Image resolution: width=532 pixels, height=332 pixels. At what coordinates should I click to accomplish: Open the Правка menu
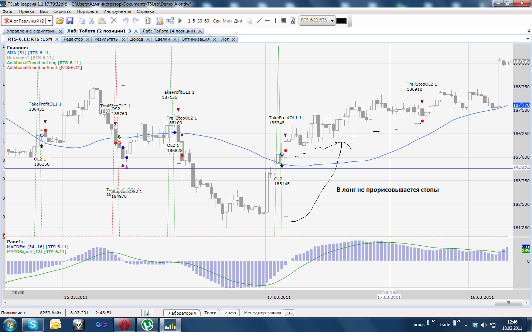(x=27, y=11)
